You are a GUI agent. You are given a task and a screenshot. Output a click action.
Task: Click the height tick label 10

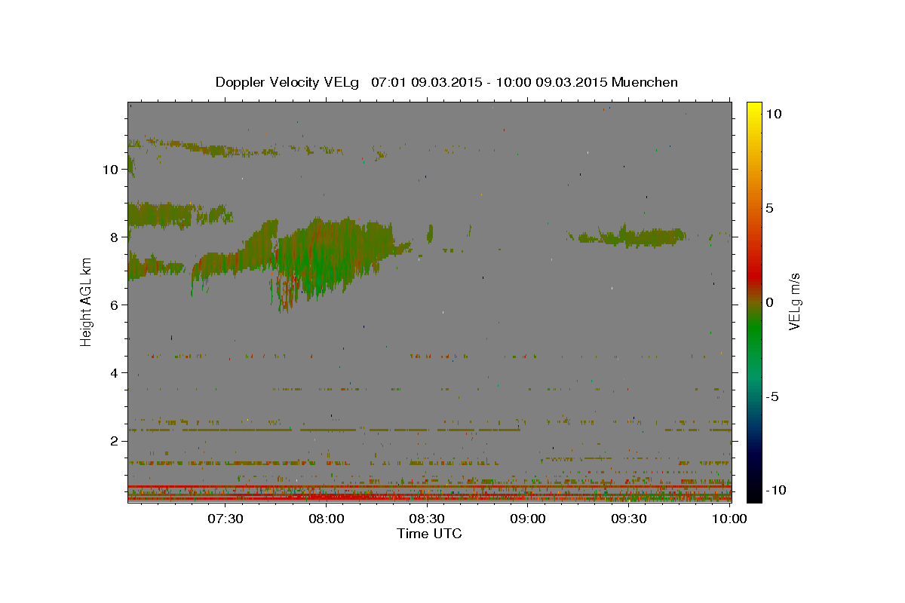[x=111, y=169]
